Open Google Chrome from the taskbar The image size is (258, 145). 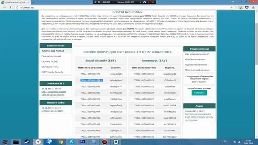pos(60,142)
